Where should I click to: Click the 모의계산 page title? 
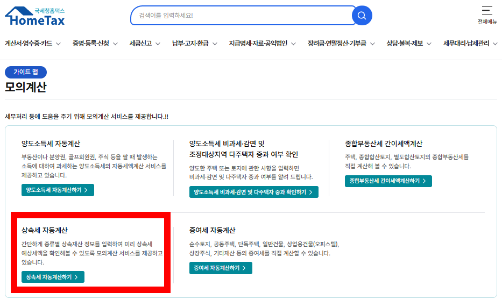tap(26, 87)
